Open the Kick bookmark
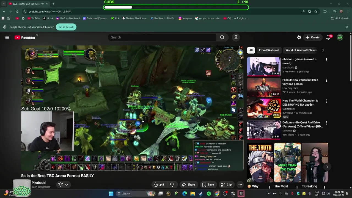Viewport: 352px width, 198px height. 115,18
